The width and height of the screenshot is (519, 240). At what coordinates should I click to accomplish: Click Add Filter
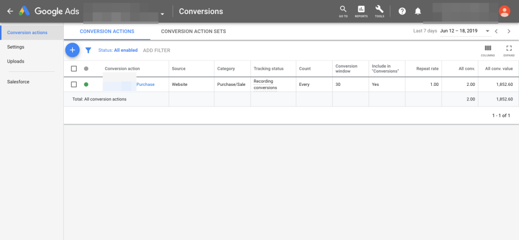point(156,50)
